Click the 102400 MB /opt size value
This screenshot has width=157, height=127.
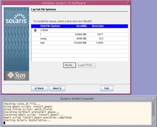80,43
